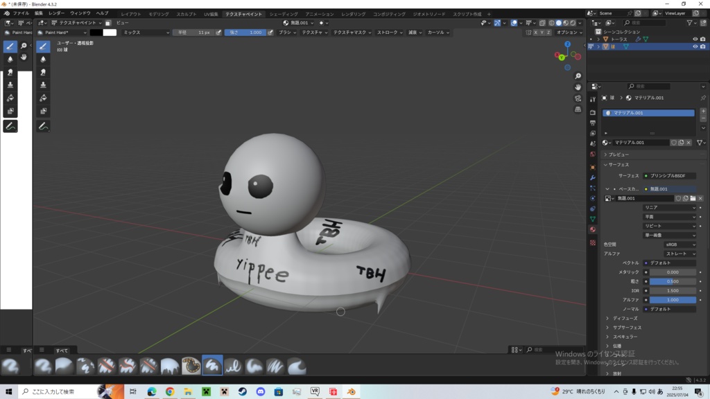Viewport: 710px width, 399px height.
Task: Open the Output properties tab
Action: 593,123
